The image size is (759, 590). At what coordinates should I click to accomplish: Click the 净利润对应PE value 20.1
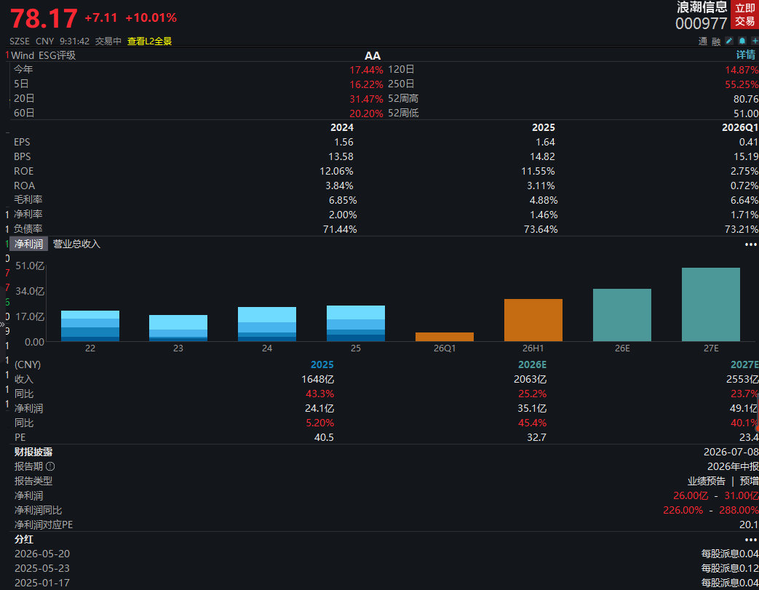tap(749, 525)
